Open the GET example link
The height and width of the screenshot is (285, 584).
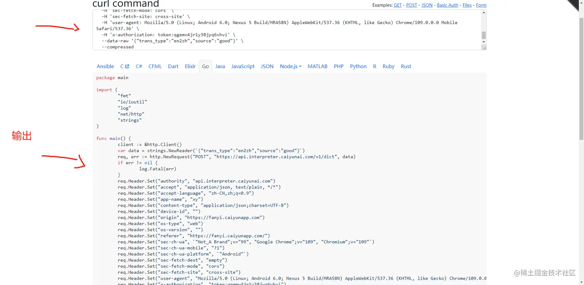point(397,5)
